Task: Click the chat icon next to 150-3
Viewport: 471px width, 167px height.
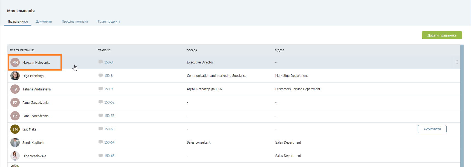Action: pos(100,62)
